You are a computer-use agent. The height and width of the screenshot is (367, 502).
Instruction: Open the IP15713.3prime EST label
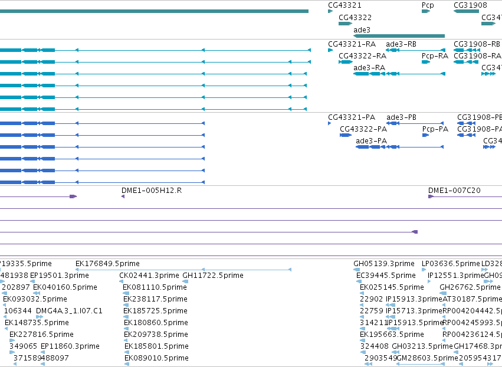coord(414,311)
